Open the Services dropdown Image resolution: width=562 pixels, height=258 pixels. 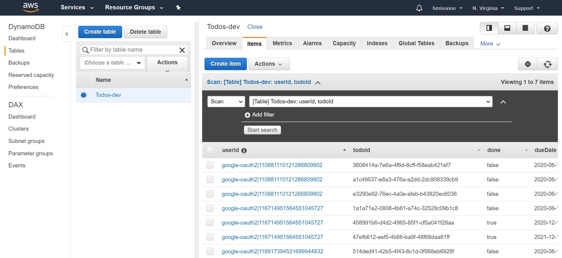point(77,8)
